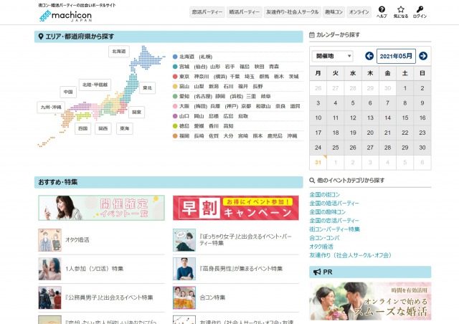Go to next month with right arrow
Image resolution: width=459 pixels, height=324 pixels.
tap(423, 56)
